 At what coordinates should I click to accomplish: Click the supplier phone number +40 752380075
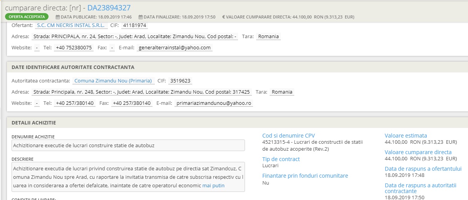tap(74, 48)
